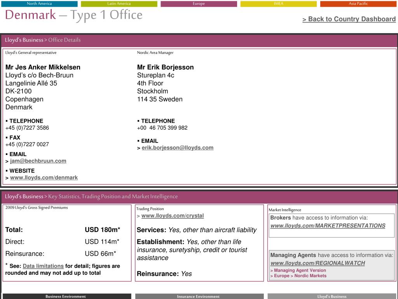
Task: Select the Reinsurance USD 66m* value
Action: 100,253
